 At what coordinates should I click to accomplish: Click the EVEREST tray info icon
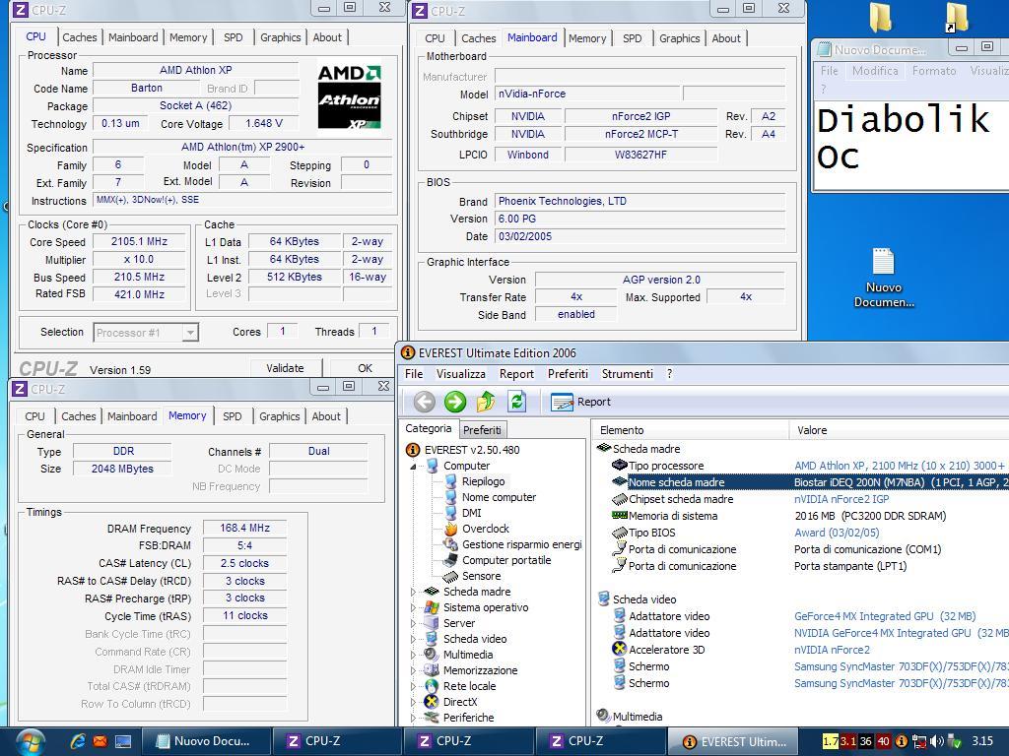(902, 741)
